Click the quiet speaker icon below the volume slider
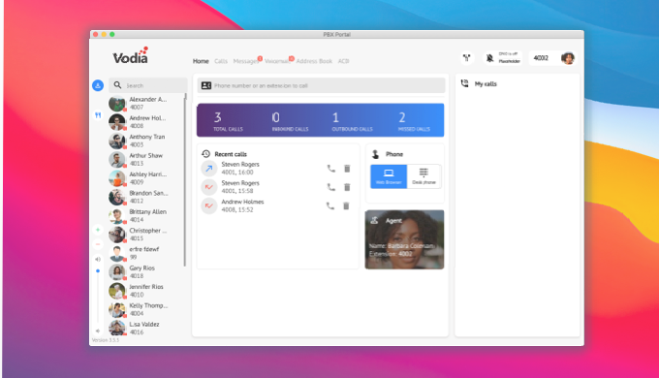Viewport: 659px width, 378px height. 98,331
